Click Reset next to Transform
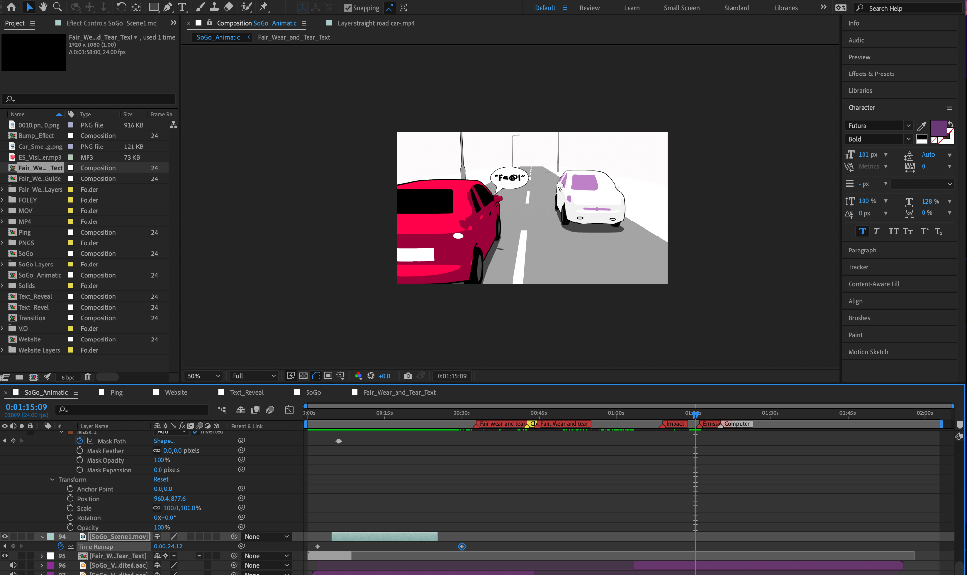Image resolution: width=967 pixels, height=575 pixels. click(161, 479)
